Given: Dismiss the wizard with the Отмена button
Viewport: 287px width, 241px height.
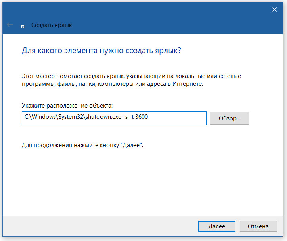Looking at the screenshot, I should point(258,226).
